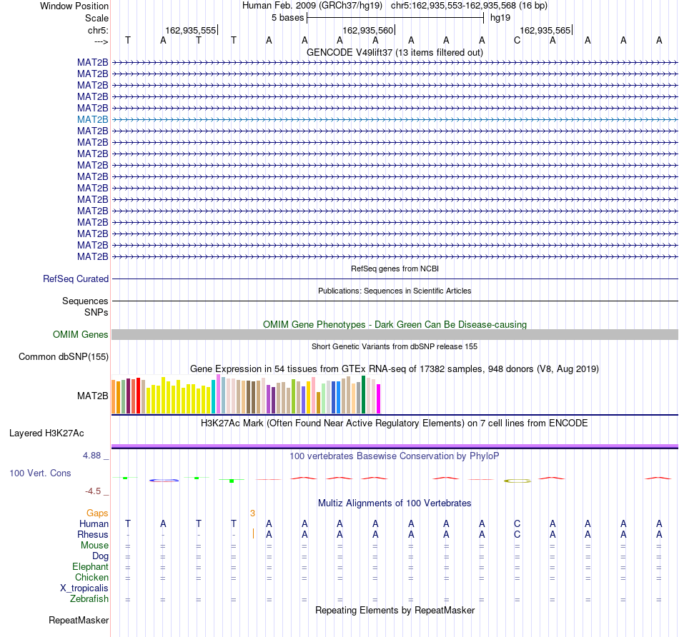Viewport: 679px width, 637px height.
Task: Open the Common dbSNP(155) track settings label
Action: point(63,356)
